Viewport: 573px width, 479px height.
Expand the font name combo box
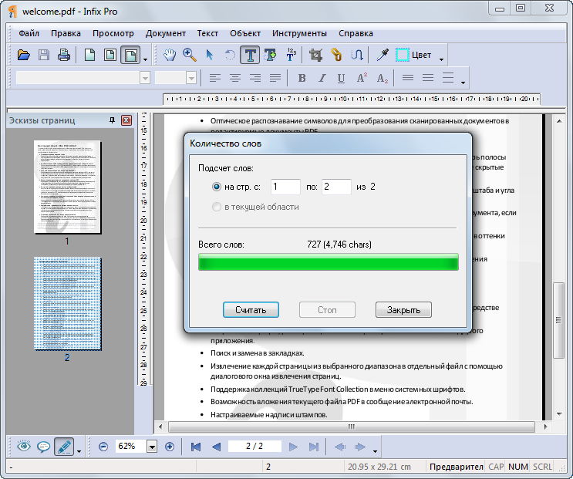coord(145,78)
